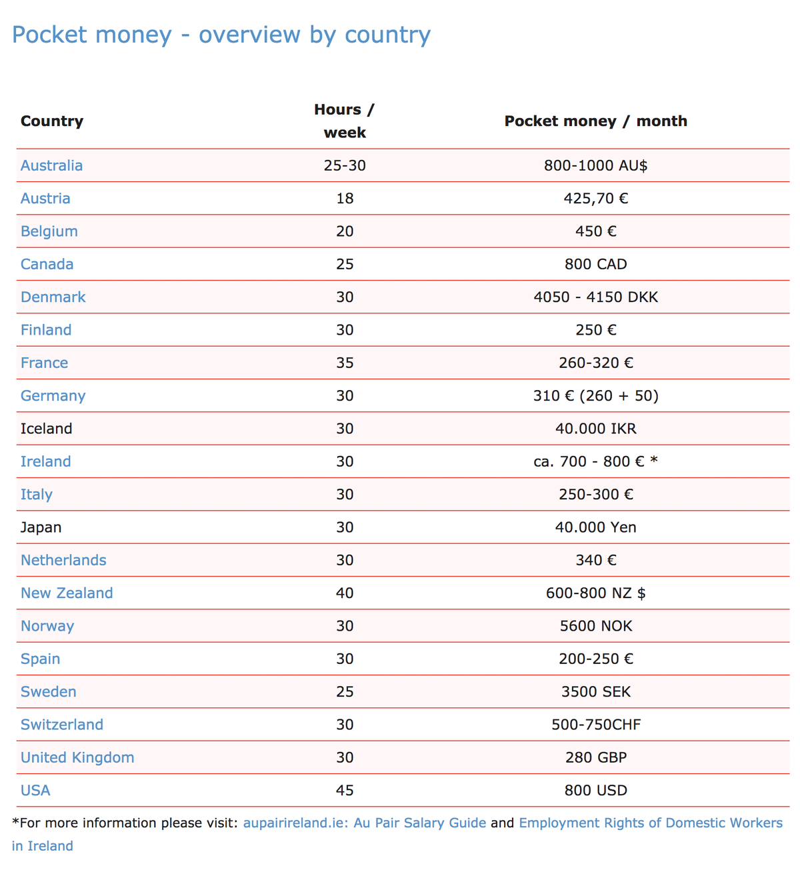Select the Norway country link

coord(47,626)
